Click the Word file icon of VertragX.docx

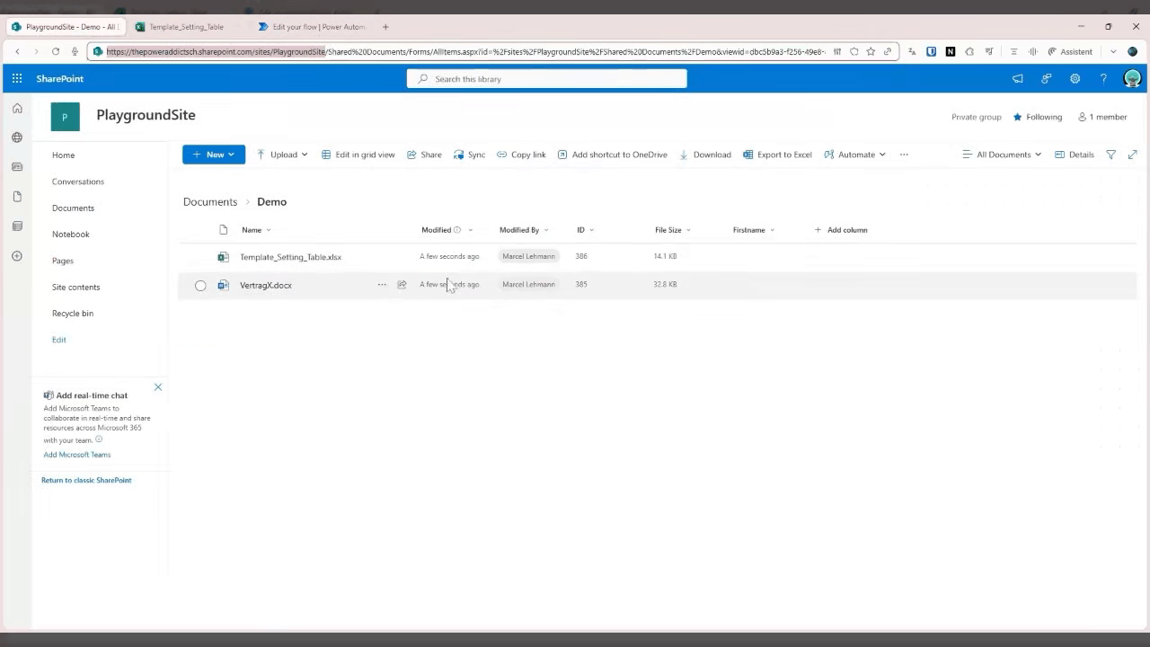click(x=223, y=285)
